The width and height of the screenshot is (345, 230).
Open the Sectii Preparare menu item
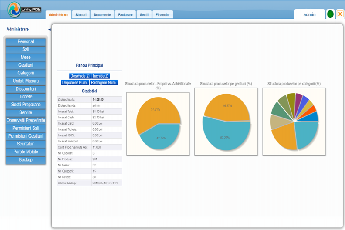[x=26, y=105]
